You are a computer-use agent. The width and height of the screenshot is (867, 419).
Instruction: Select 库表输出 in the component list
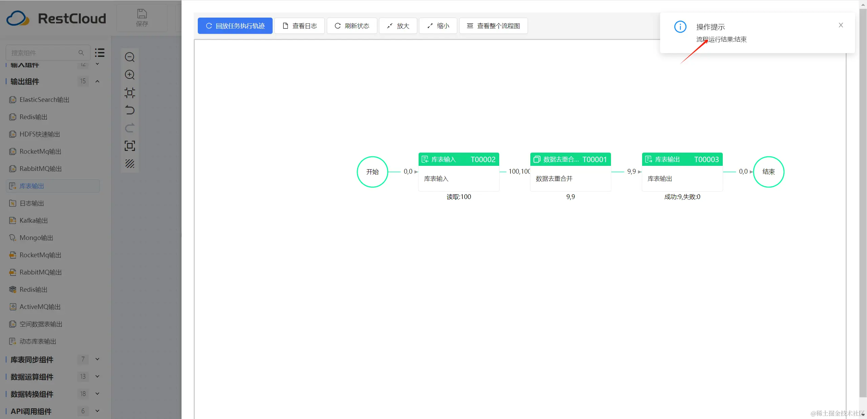pos(32,186)
